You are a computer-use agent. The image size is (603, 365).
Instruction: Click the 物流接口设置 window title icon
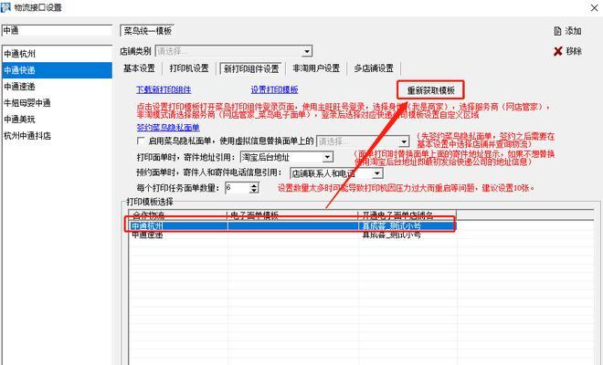coord(5,7)
